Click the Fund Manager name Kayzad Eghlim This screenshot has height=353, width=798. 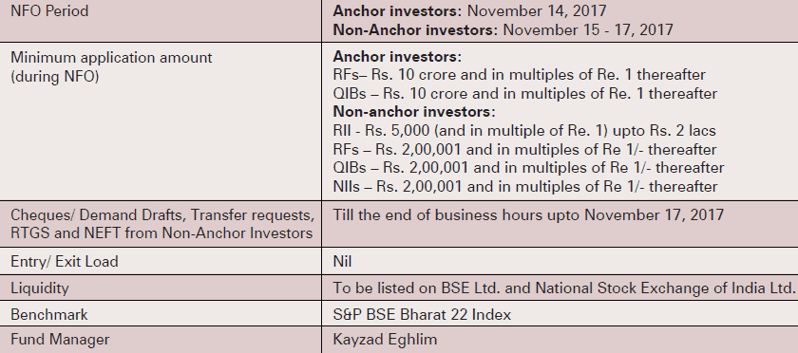[385, 340]
